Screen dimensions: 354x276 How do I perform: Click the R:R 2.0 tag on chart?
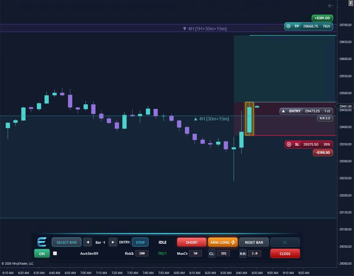325,118
